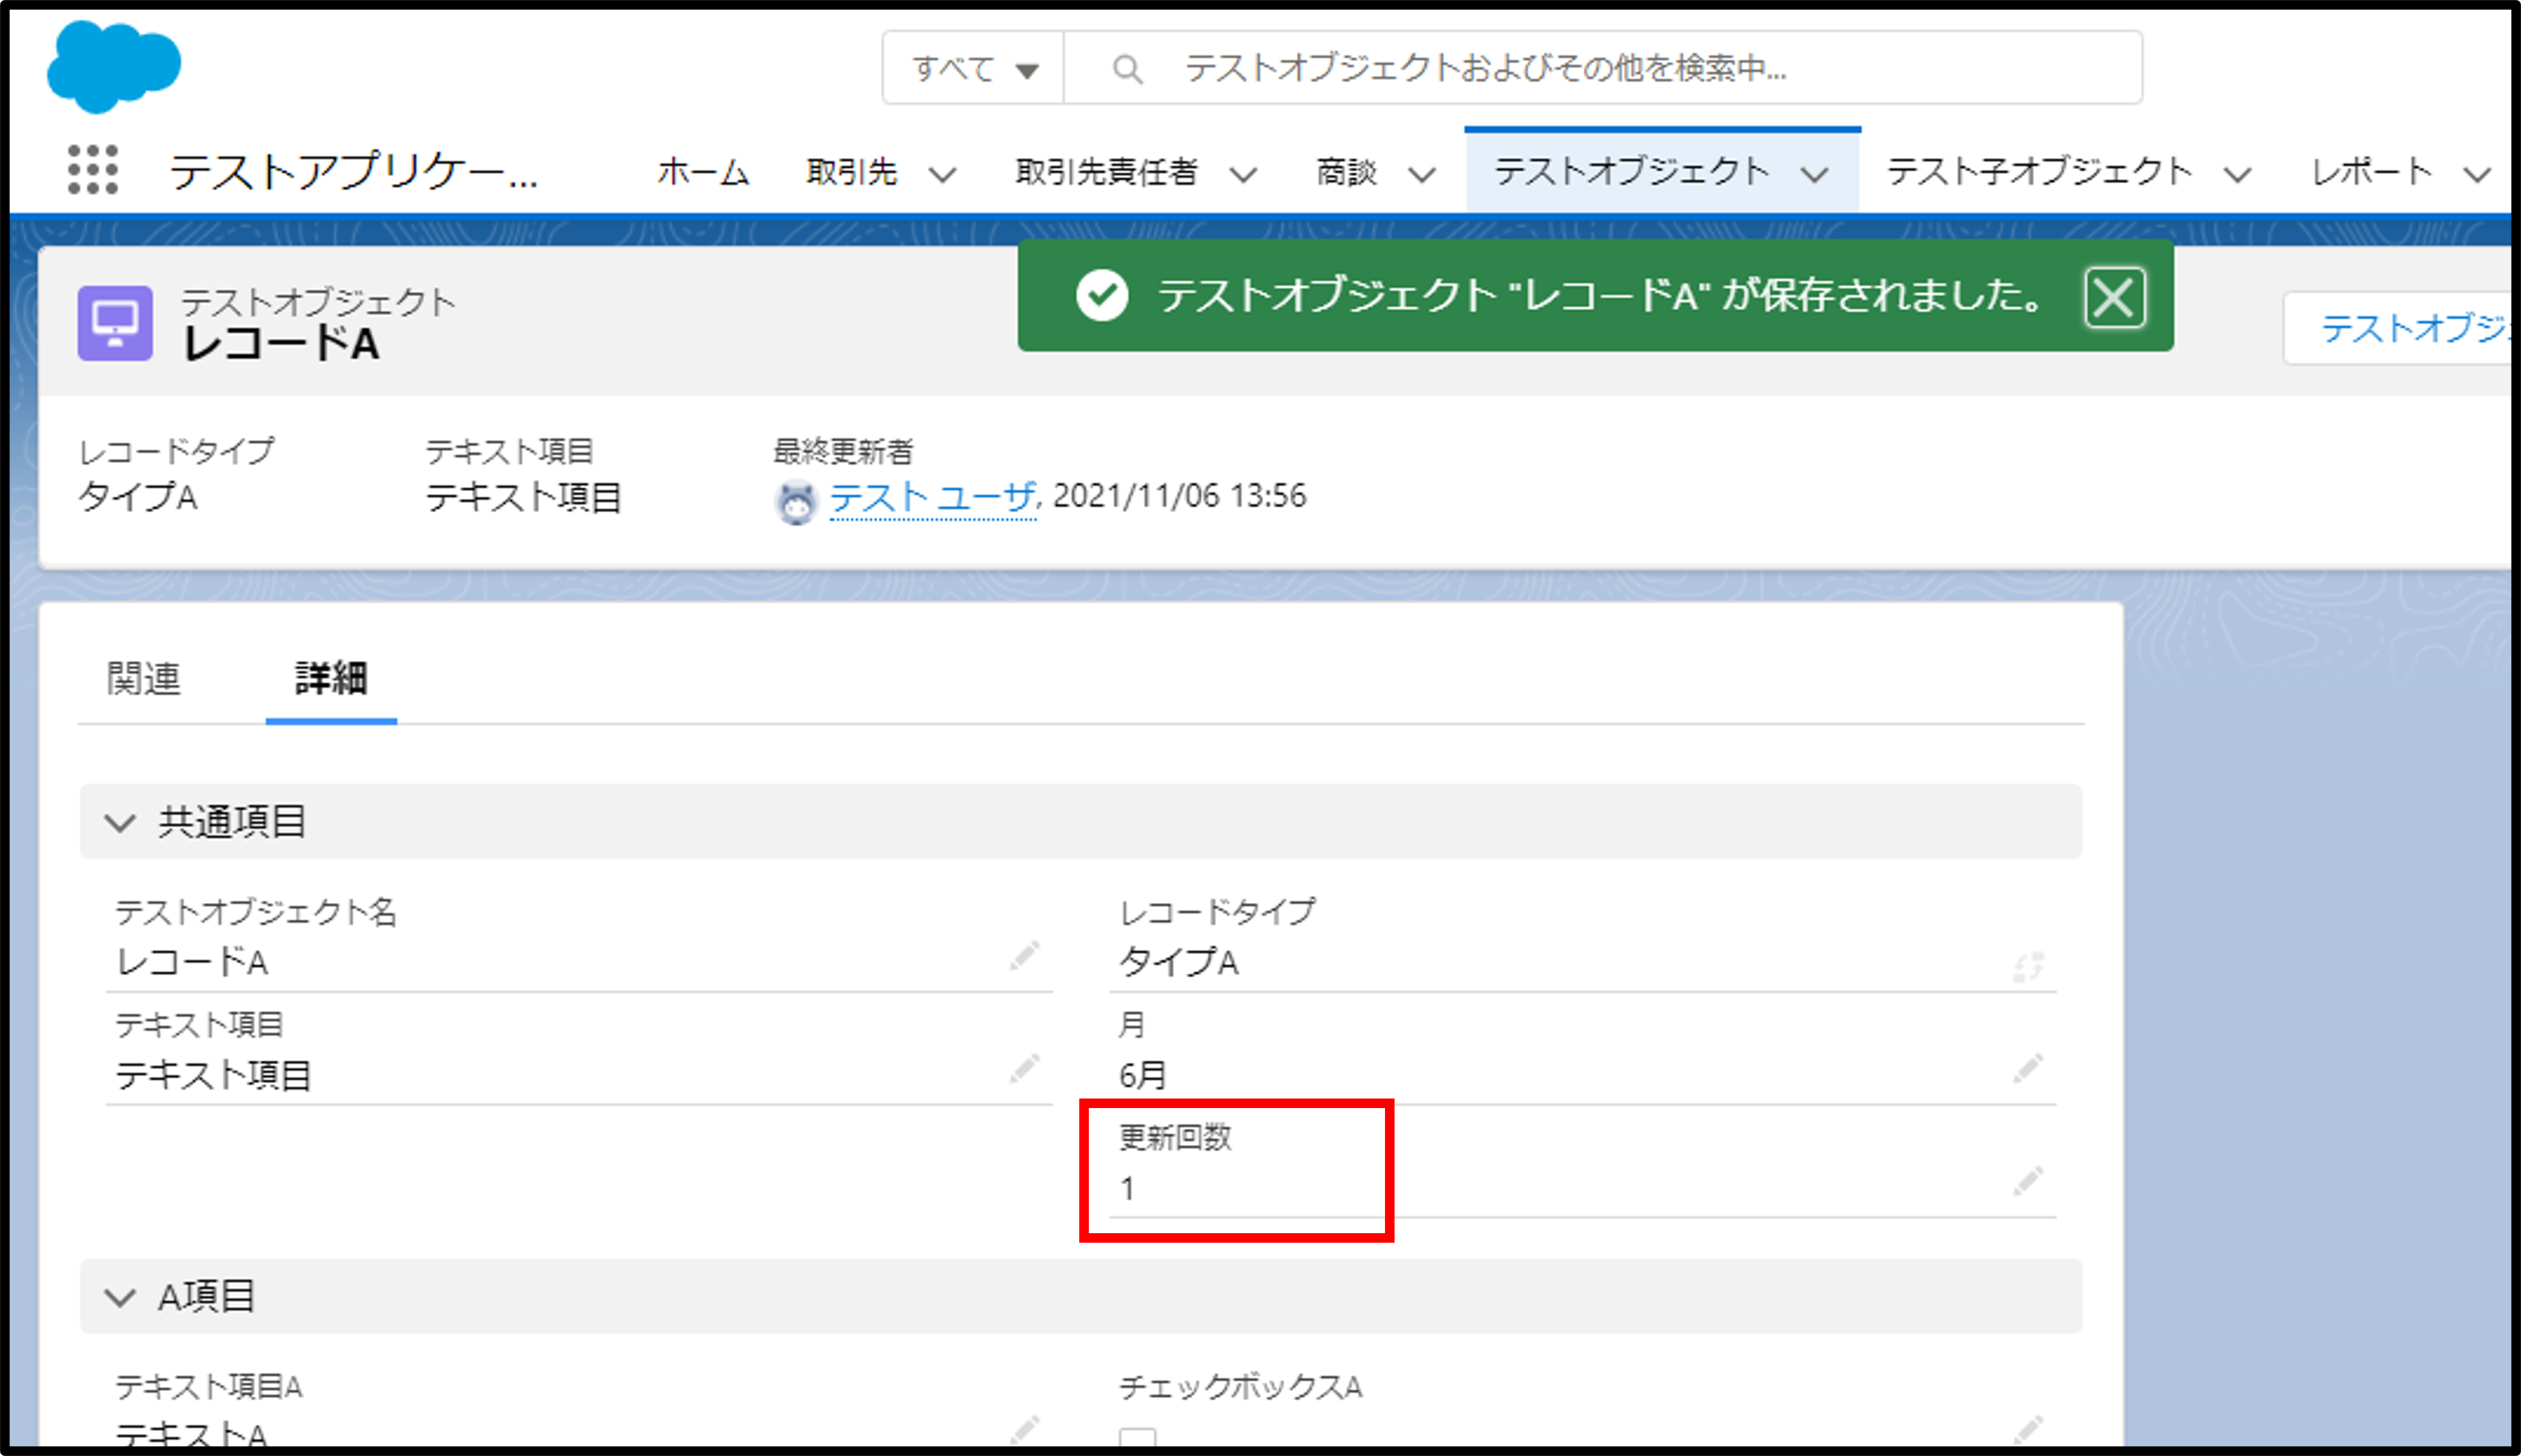
Task: Open the テスト ユーザ user link
Action: click(932, 497)
